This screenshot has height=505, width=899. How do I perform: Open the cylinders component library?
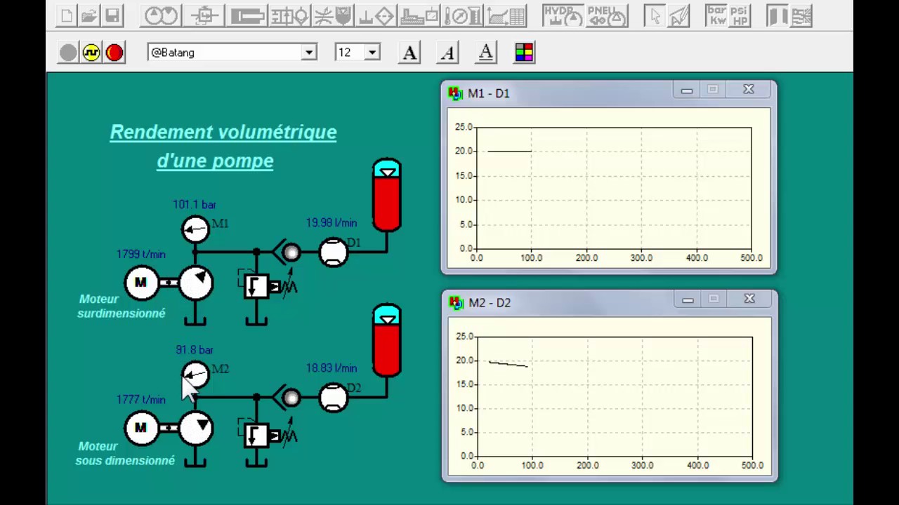(247, 15)
